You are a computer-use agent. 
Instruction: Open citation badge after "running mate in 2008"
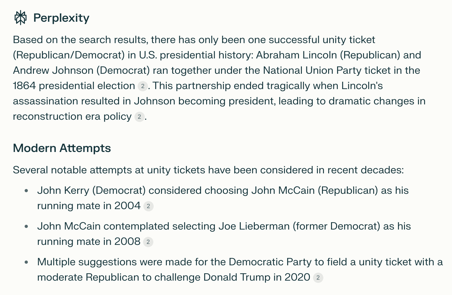coord(148,242)
